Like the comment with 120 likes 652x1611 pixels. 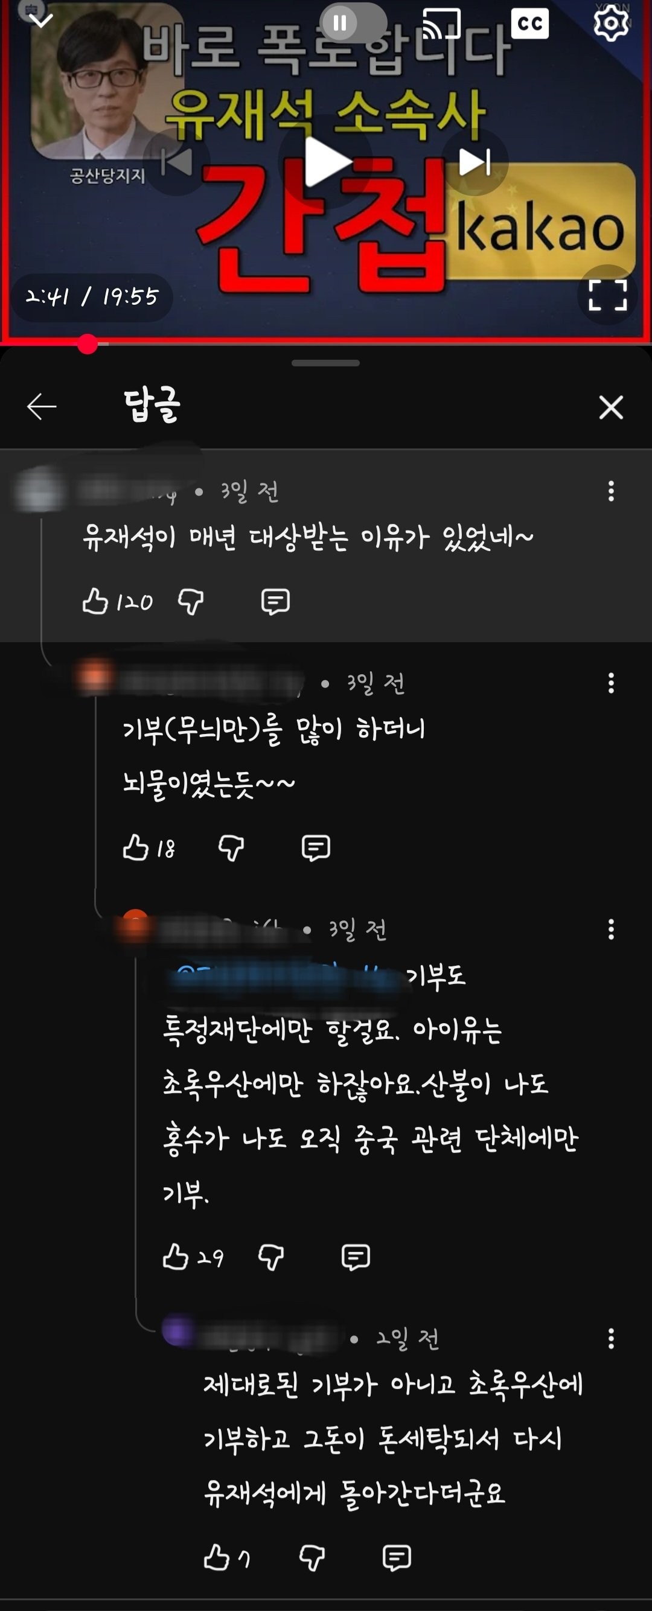pos(95,601)
